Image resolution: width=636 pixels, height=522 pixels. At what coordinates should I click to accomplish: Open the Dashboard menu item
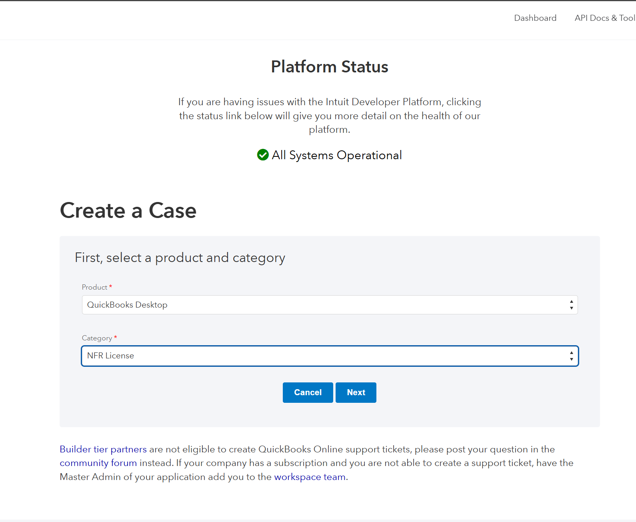click(x=535, y=18)
